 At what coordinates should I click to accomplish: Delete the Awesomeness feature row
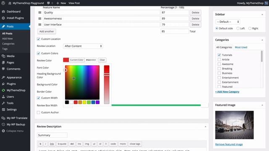pyautogui.click(x=195, y=18)
